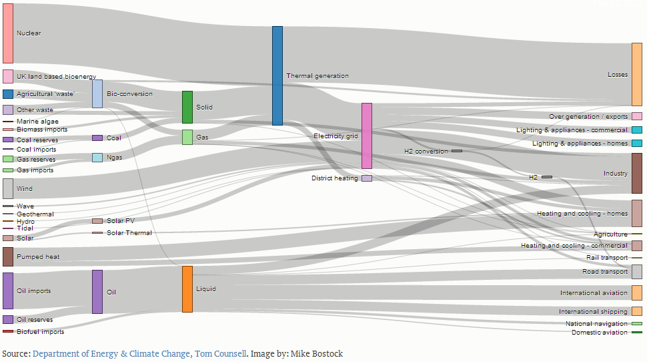Select the purple Coal node
Screen dimensions: 647x362
(x=97, y=138)
